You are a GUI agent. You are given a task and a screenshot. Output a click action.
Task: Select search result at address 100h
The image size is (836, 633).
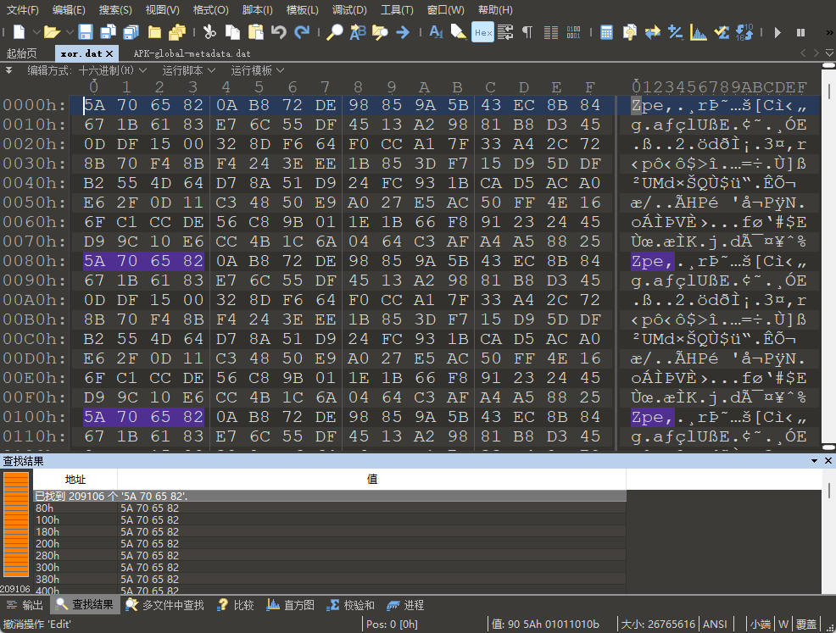click(x=85, y=519)
